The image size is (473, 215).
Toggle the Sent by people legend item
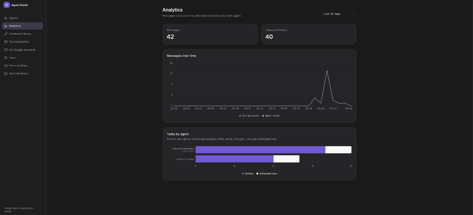(249, 116)
